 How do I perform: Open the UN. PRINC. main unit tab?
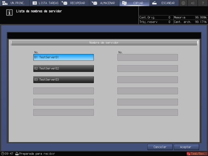(x=15, y=3)
